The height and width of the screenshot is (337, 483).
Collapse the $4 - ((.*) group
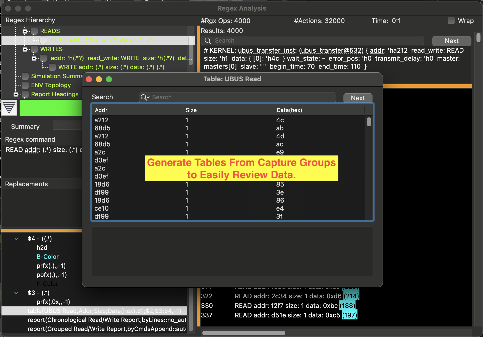click(x=16, y=239)
